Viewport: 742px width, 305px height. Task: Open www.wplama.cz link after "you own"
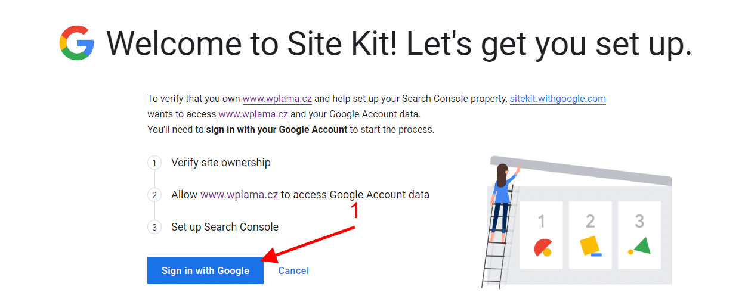(277, 99)
